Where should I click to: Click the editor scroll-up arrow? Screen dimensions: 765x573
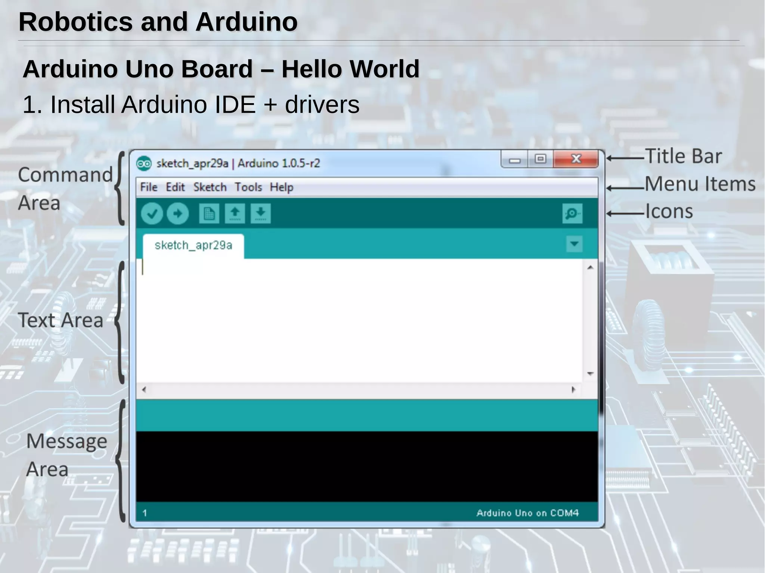[x=590, y=267]
